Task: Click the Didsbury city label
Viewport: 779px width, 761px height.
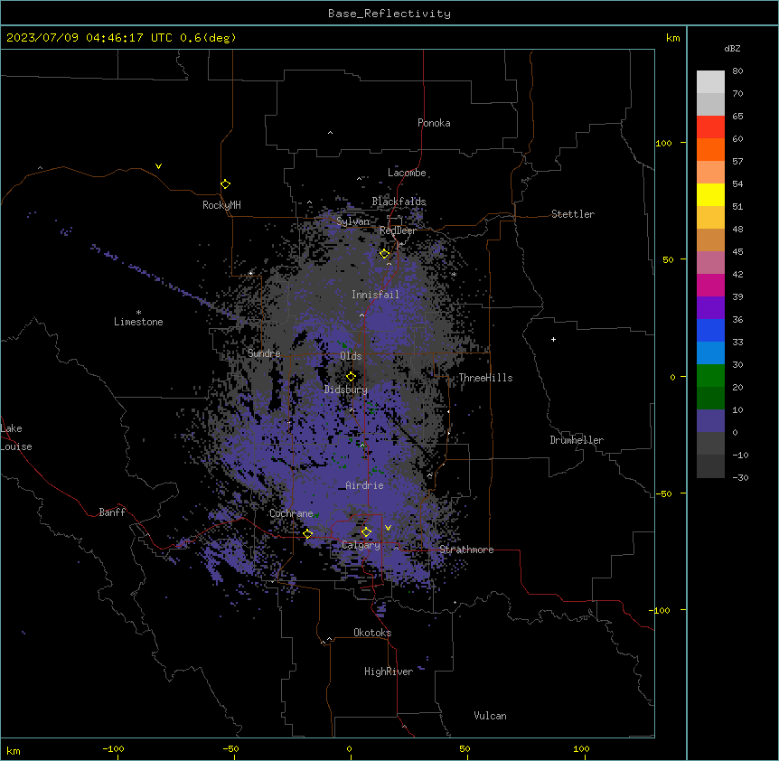Action: [x=346, y=390]
